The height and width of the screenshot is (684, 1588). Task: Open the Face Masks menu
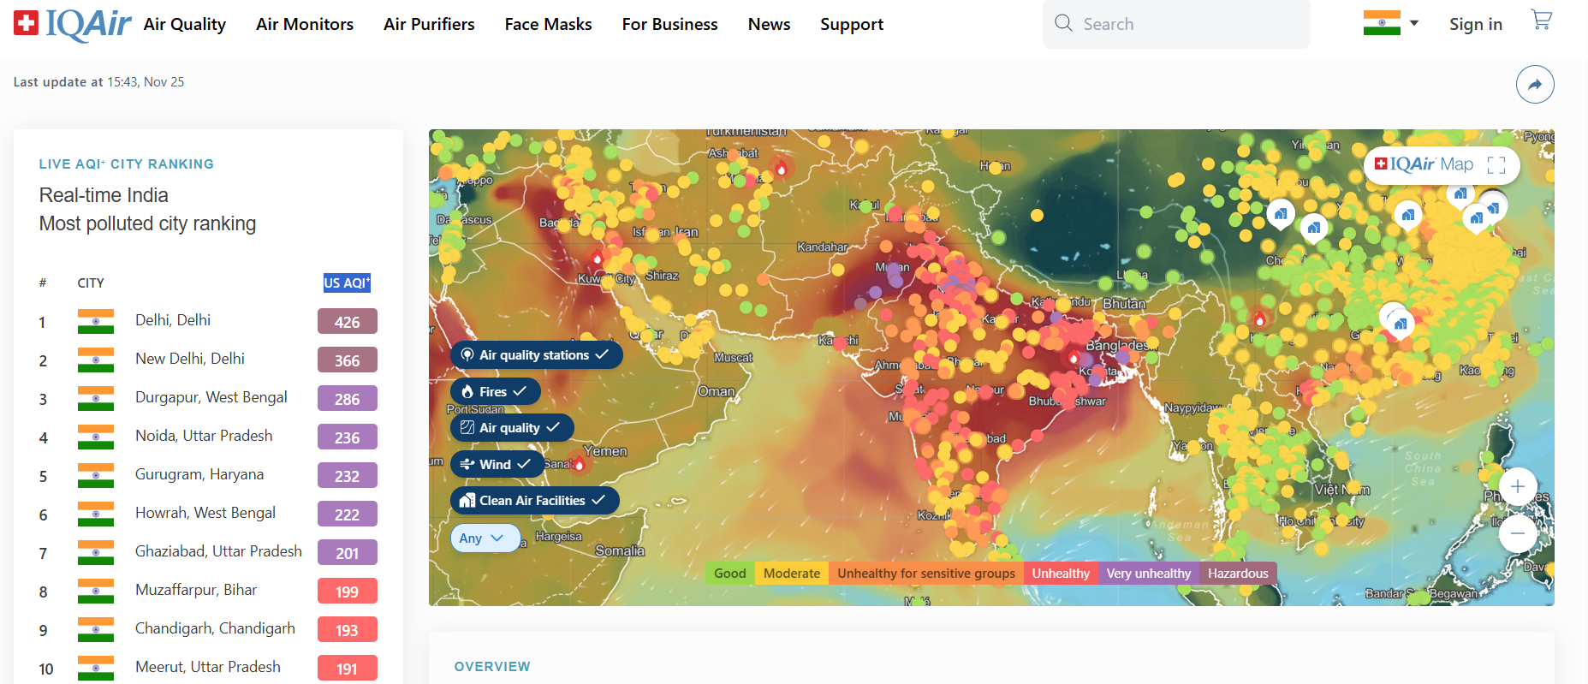point(548,24)
